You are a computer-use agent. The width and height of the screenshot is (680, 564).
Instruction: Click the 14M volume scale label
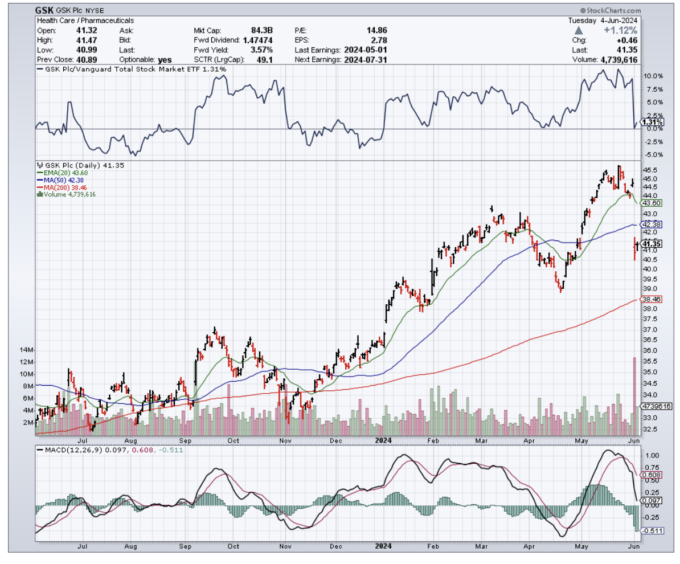pos(26,350)
